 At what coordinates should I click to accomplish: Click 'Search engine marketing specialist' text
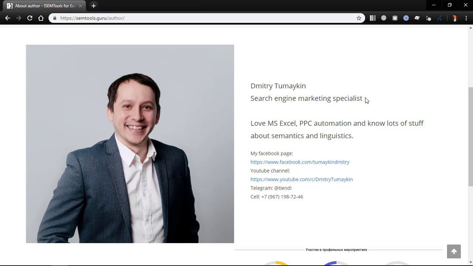(306, 98)
